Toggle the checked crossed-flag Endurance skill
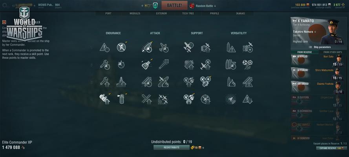 tap(121, 47)
